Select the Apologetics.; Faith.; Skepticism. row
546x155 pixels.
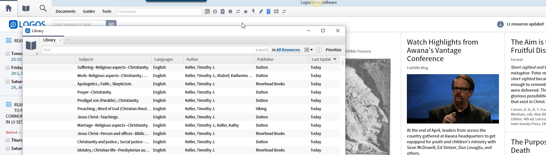(x=182, y=84)
